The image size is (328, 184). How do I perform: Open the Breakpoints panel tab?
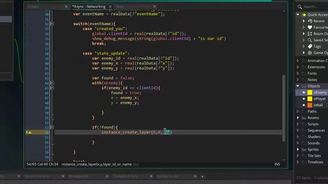[78, 176]
